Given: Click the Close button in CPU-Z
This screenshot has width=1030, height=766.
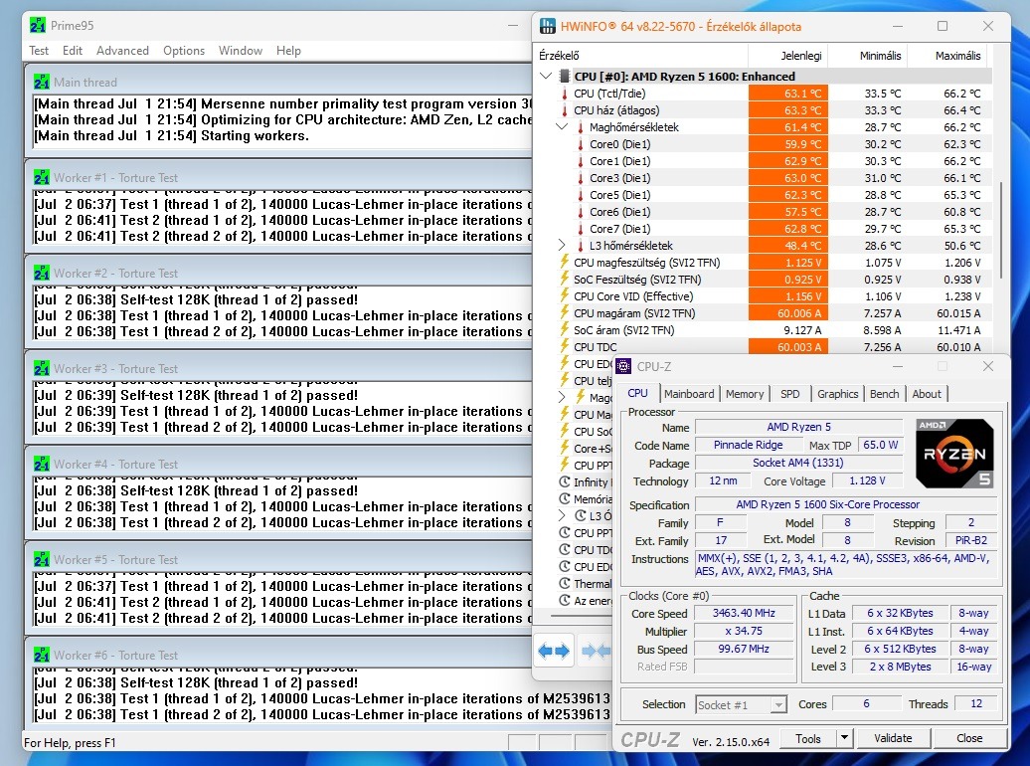Looking at the screenshot, I should [x=969, y=738].
